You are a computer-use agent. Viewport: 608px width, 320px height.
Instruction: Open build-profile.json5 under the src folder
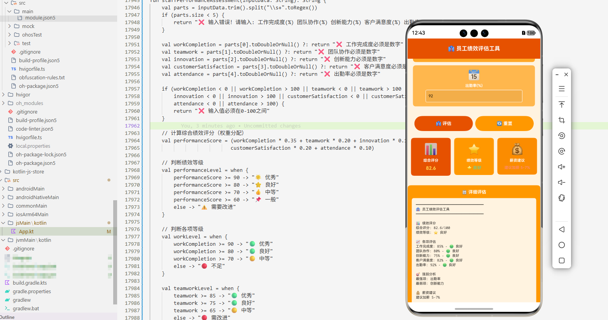tap(39, 60)
